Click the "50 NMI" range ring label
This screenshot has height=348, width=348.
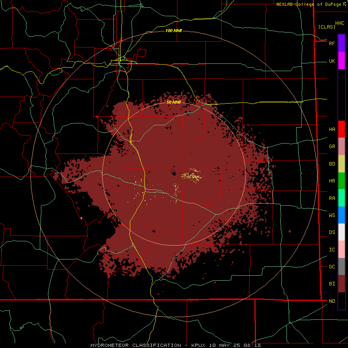[x=174, y=102]
